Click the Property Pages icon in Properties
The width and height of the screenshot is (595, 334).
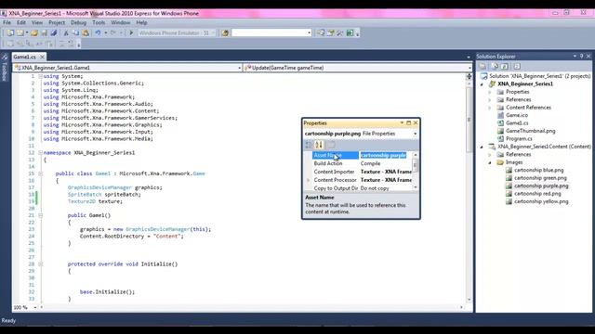331,145
